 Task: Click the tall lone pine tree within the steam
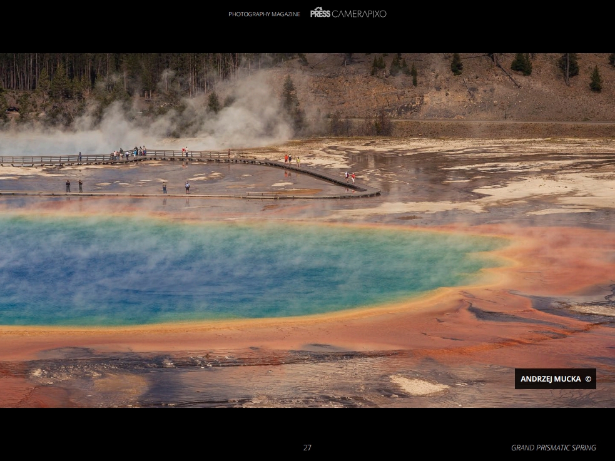pyautogui.click(x=289, y=94)
